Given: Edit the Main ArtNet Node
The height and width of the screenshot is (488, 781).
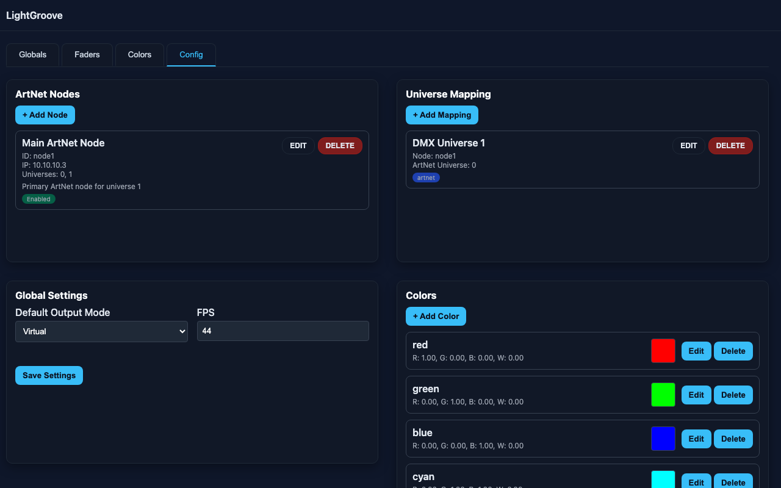Looking at the screenshot, I should 298,146.
